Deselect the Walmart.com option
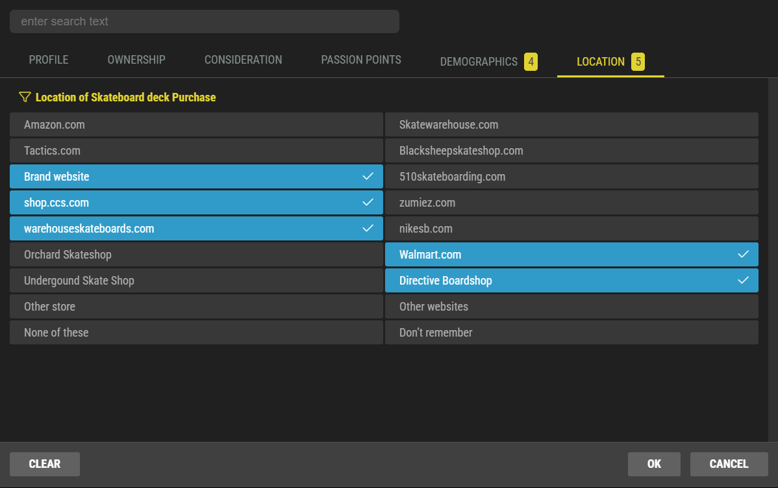The image size is (778, 488). [x=571, y=254]
